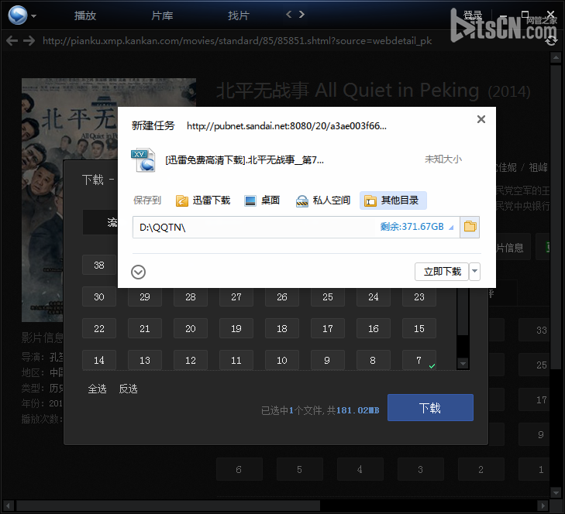This screenshot has height=514, width=565.
Task: Expand the dropdown arrow beside the player logo
Action: click(33, 16)
